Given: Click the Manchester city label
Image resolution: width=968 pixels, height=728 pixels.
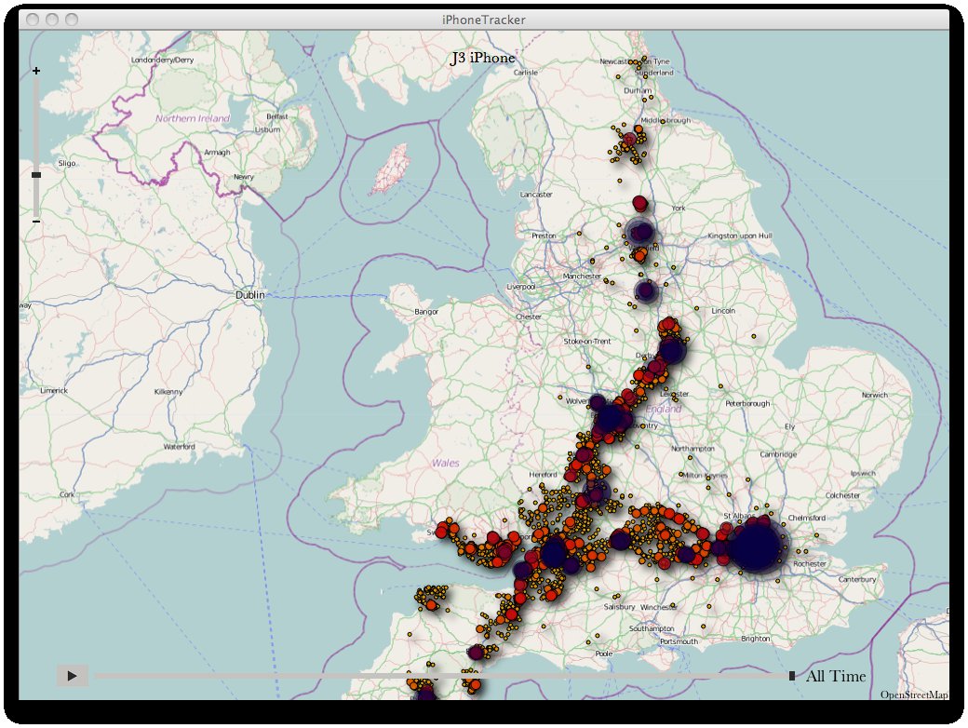Looking at the screenshot, I should 582,276.
